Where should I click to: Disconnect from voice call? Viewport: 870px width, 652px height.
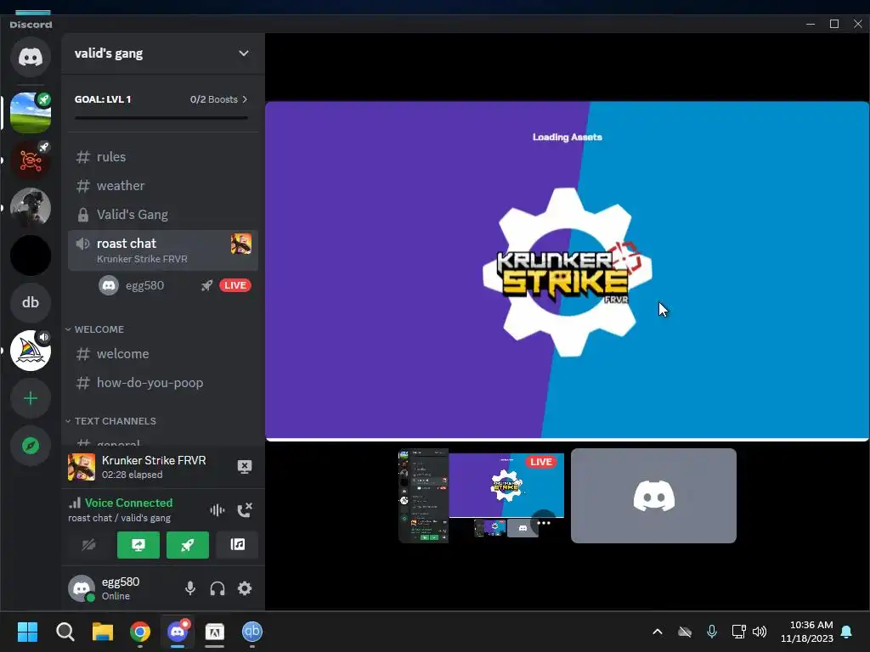tap(245, 510)
